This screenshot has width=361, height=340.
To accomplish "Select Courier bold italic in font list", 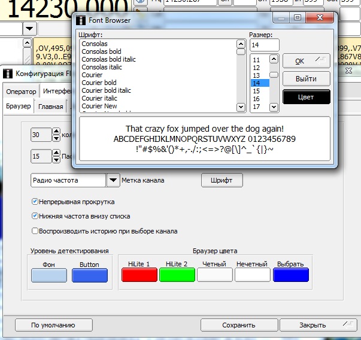I will tap(107, 90).
